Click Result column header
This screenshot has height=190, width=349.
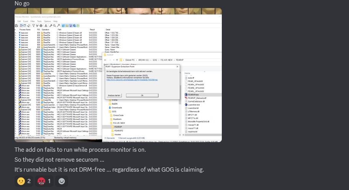[92, 29]
